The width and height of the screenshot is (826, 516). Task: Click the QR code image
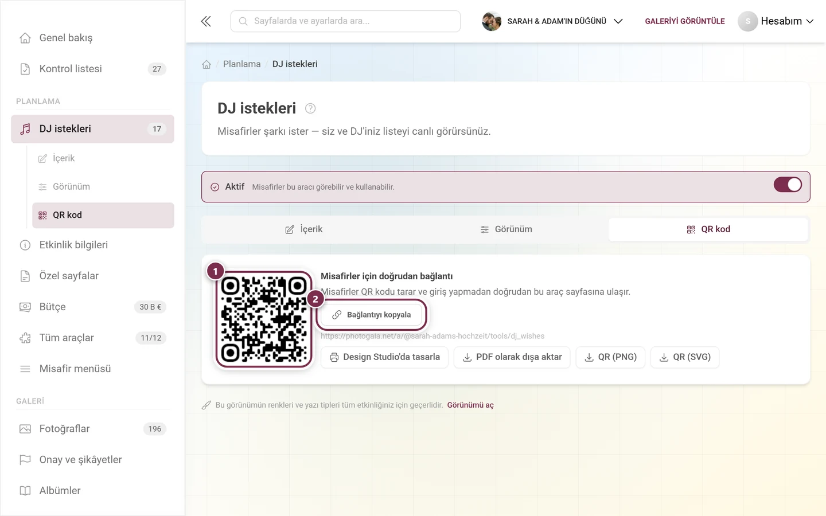[x=264, y=319]
